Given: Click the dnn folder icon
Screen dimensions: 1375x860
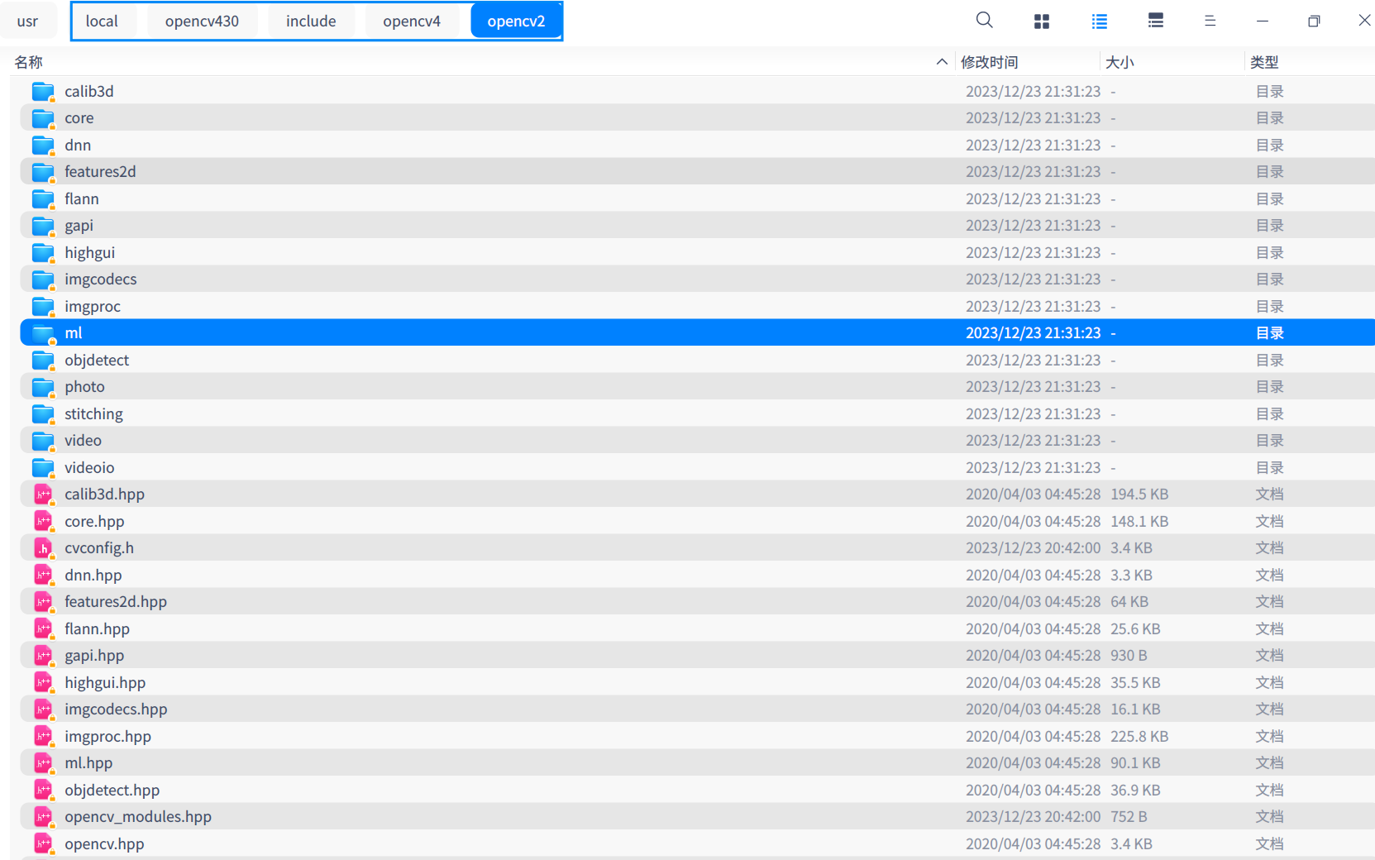Looking at the screenshot, I should pos(43,146).
